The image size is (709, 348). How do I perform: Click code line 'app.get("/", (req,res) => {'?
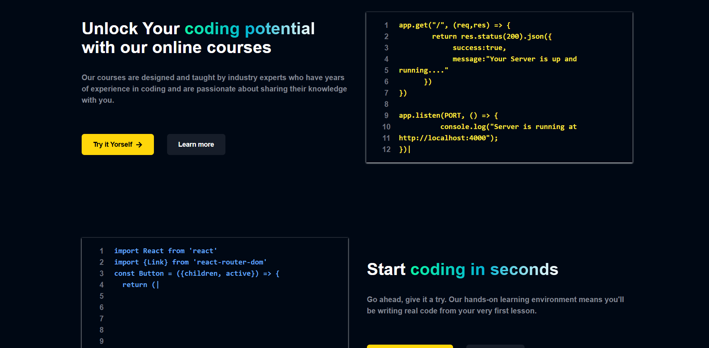[455, 25]
